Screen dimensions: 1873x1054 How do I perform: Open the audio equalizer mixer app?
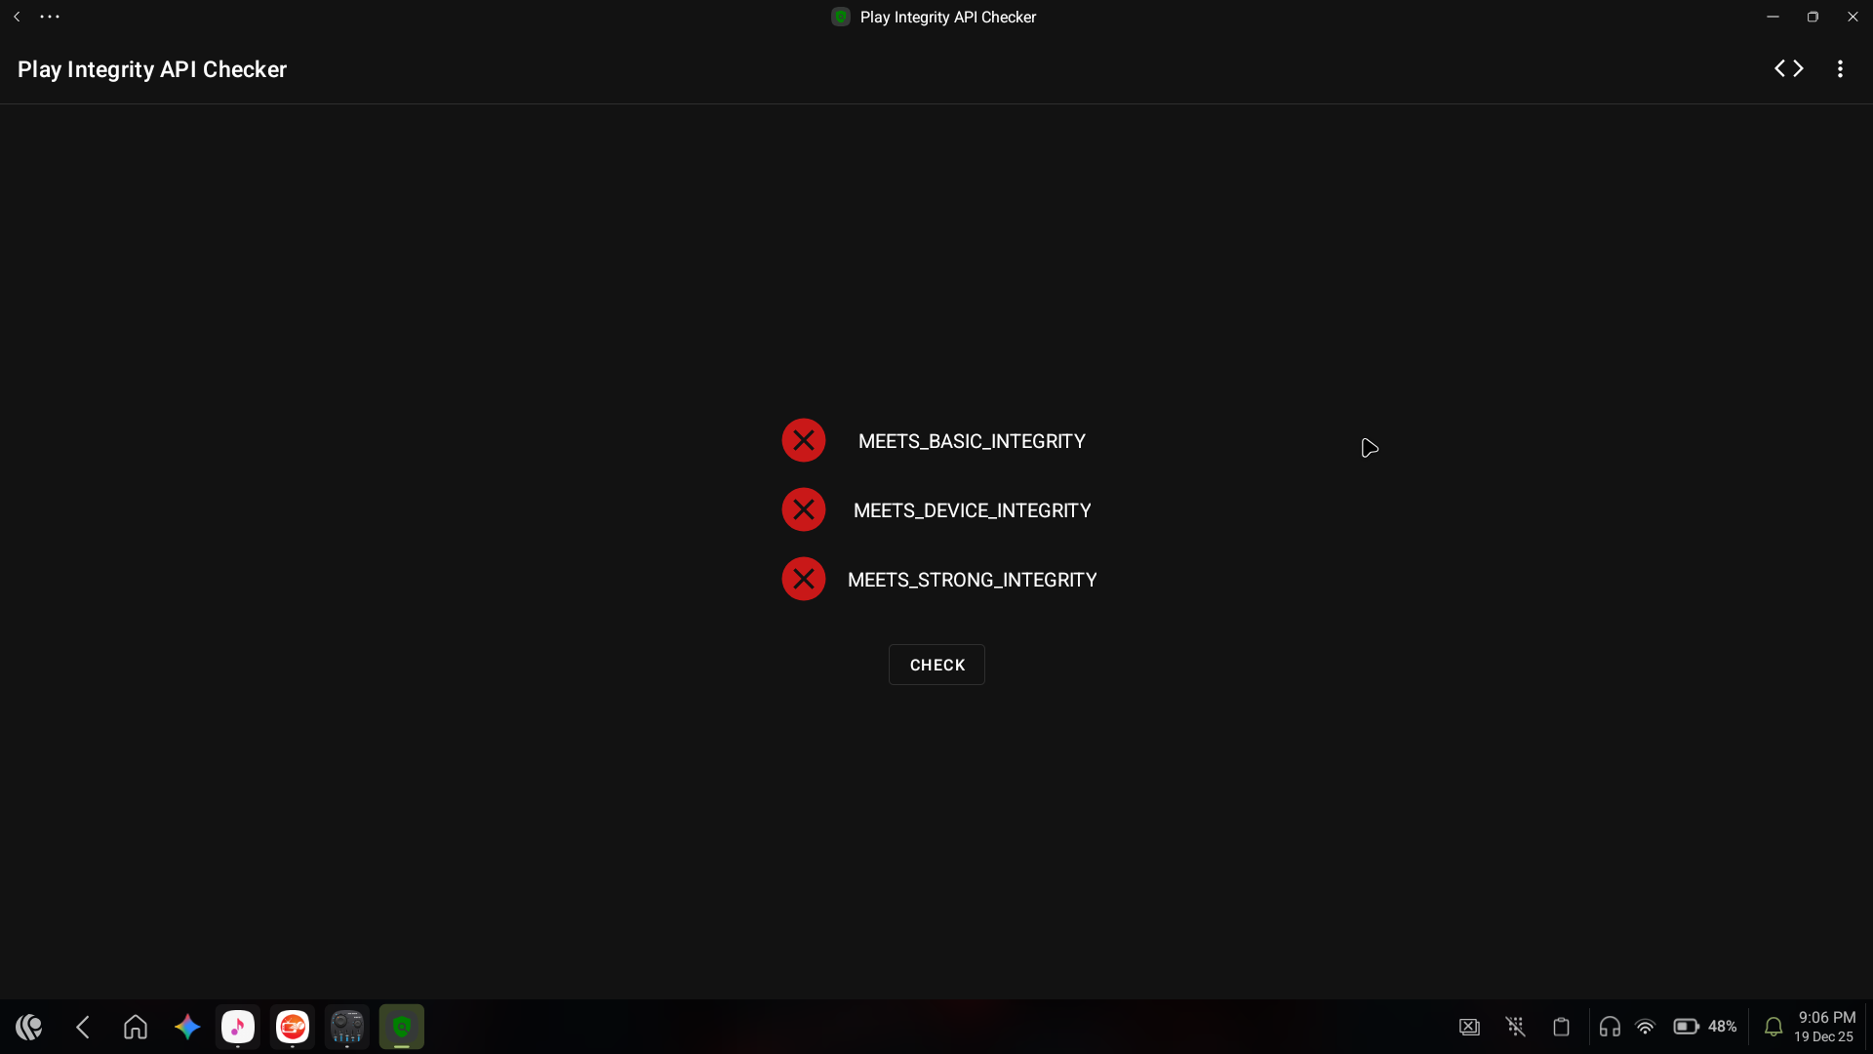point(347,1027)
